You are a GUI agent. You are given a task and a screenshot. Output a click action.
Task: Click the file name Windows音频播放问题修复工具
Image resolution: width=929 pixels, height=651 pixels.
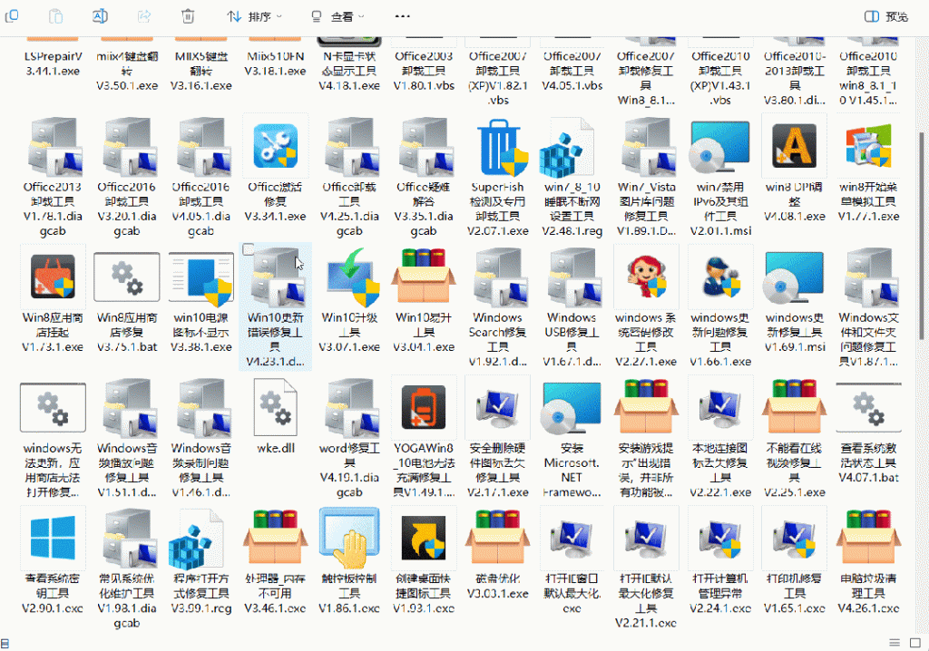click(x=127, y=471)
